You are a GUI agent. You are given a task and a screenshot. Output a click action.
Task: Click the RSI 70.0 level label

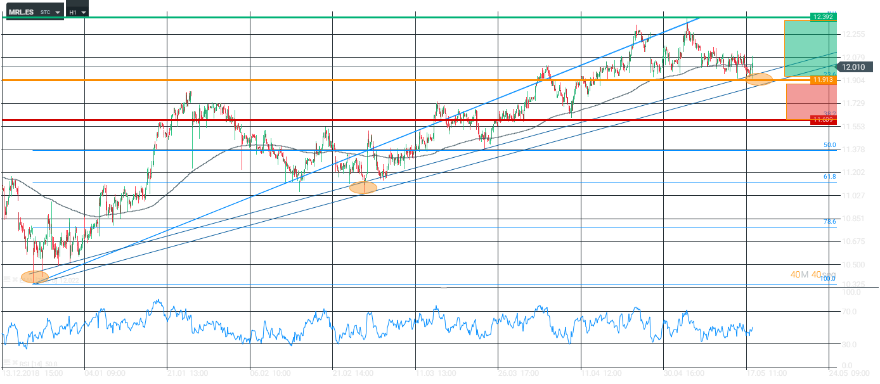coord(850,312)
